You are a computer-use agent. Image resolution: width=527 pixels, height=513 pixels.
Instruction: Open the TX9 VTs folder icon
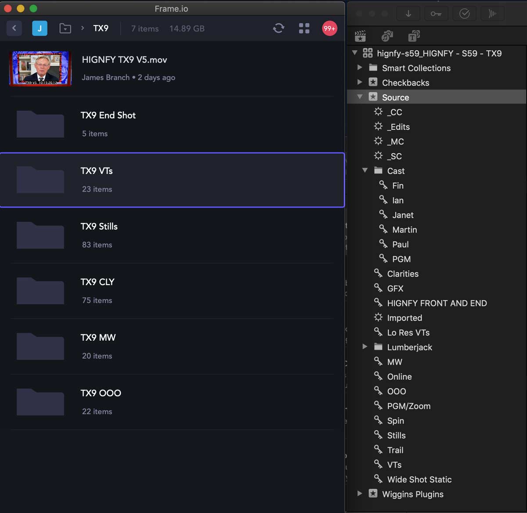pos(40,180)
